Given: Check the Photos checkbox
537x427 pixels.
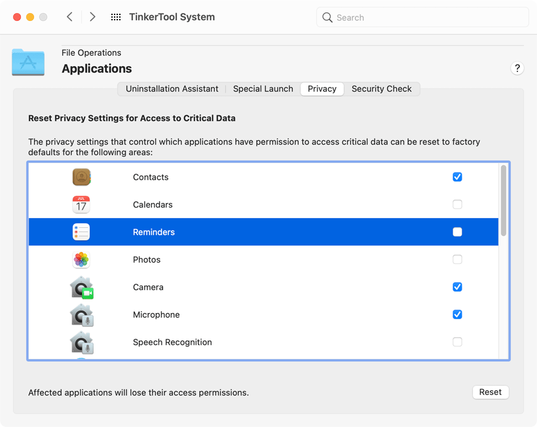Looking at the screenshot, I should 457,259.
